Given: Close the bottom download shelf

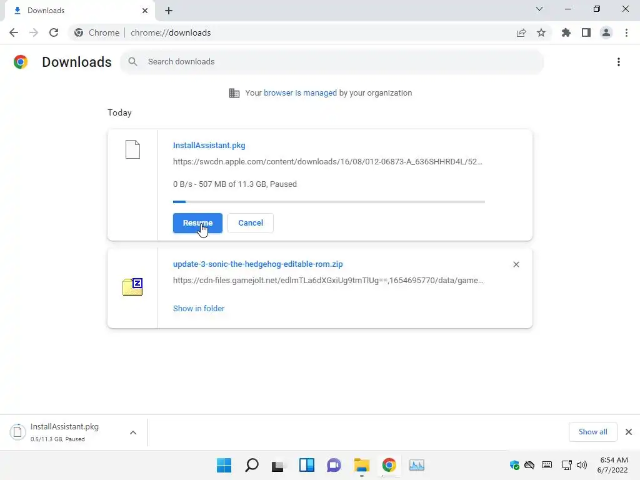Looking at the screenshot, I should [629, 432].
